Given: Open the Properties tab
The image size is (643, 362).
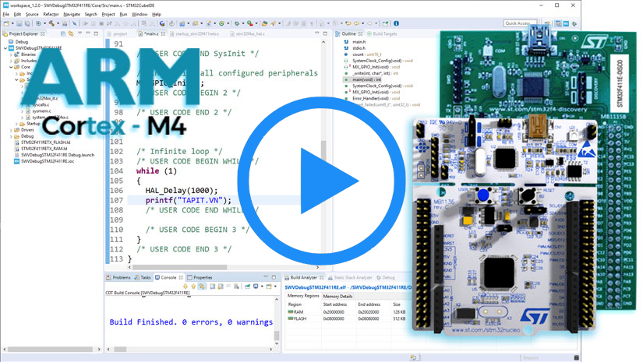Looking at the screenshot, I should point(203,277).
